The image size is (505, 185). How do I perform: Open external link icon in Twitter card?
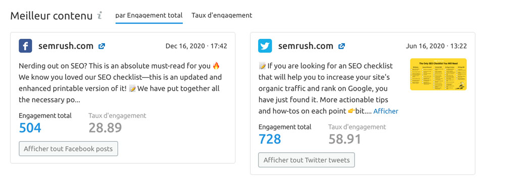[x=342, y=46]
